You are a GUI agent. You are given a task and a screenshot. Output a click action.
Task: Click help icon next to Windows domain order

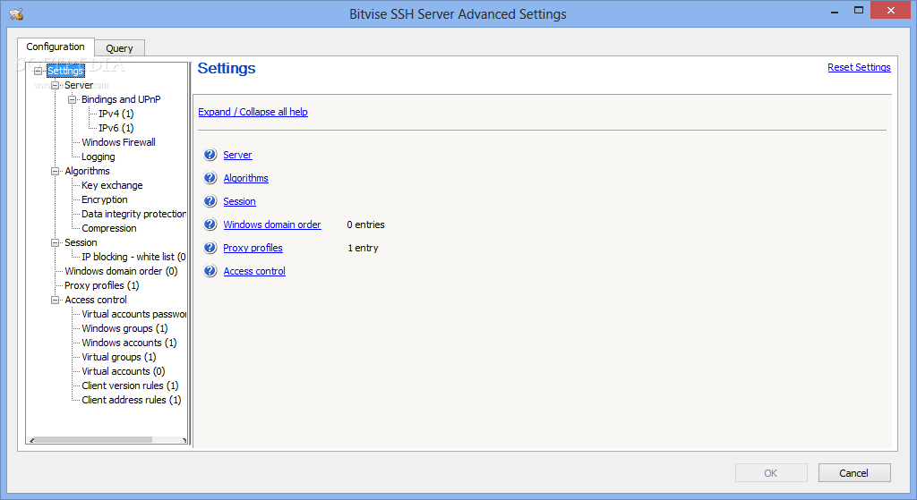(x=210, y=225)
